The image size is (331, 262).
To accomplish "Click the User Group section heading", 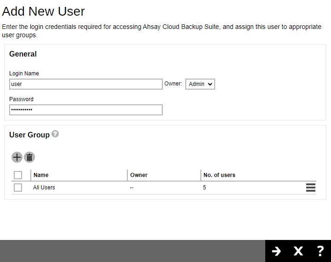I will pos(29,135).
